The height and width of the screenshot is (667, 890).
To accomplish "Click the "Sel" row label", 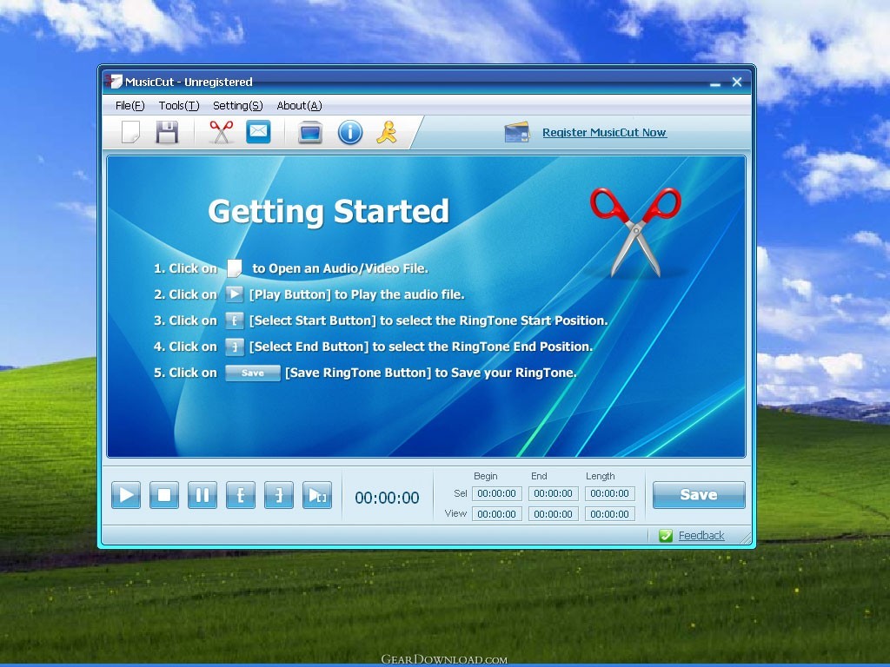I will pos(461,493).
